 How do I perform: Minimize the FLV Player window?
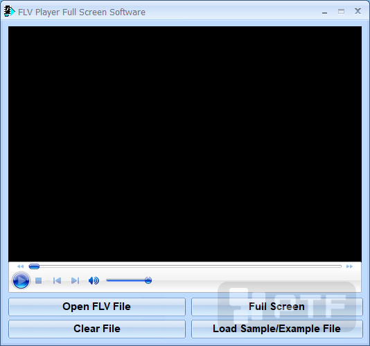pos(325,12)
